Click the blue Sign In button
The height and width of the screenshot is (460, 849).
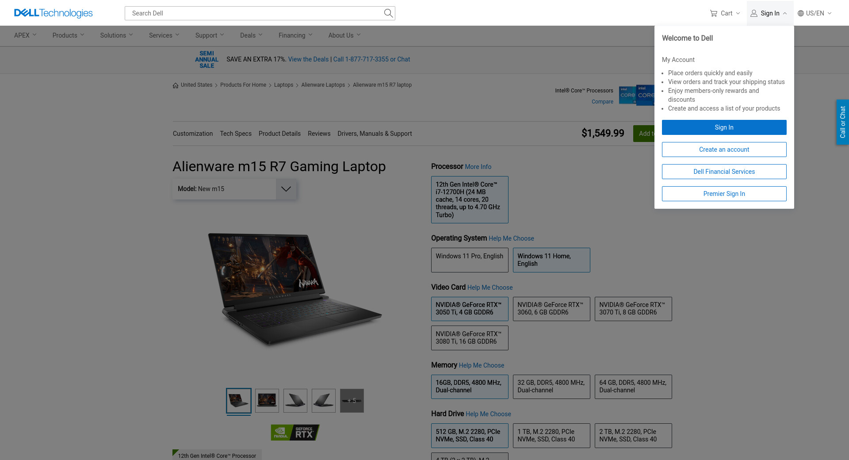pos(724,127)
